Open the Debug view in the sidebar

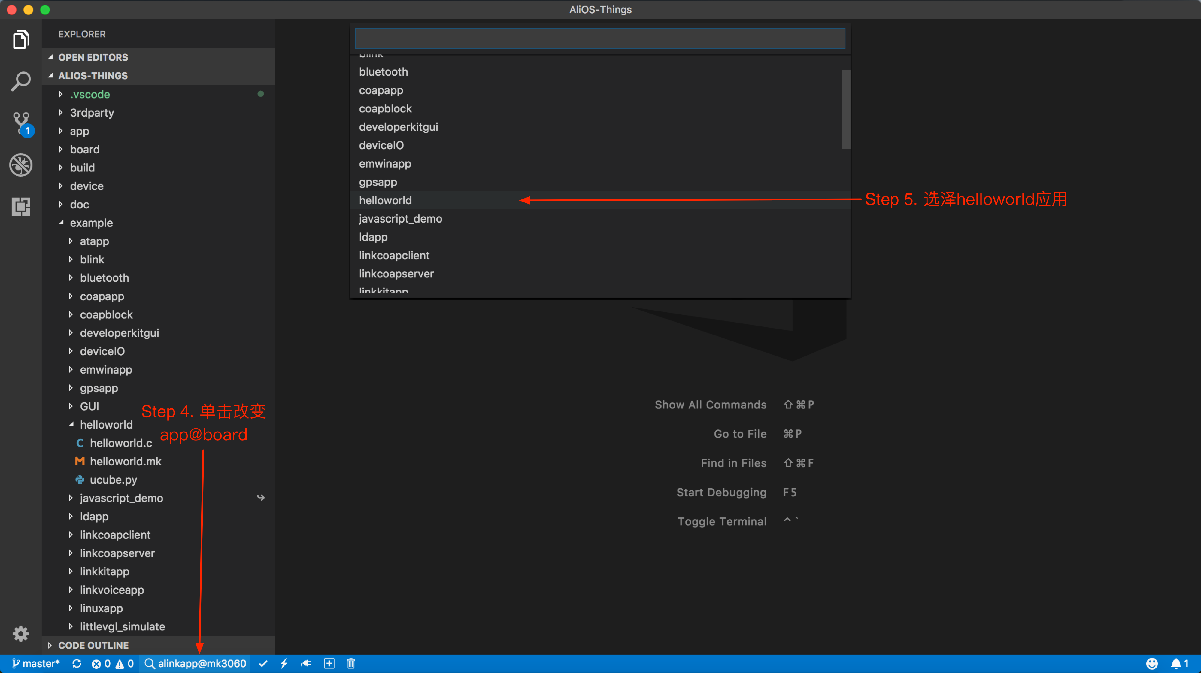pyautogui.click(x=21, y=165)
